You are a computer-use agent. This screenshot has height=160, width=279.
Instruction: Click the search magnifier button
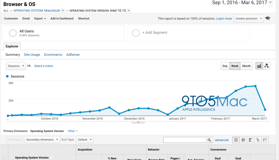pos(209,140)
